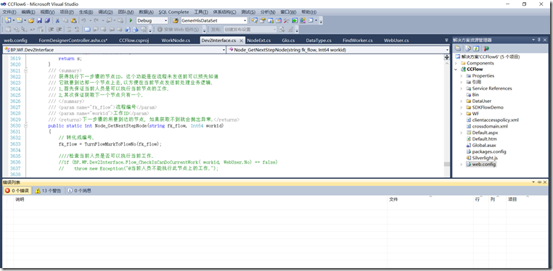553x271 pixels.
Task: Open the editor tab list overflow arrow
Action: pos(446,40)
